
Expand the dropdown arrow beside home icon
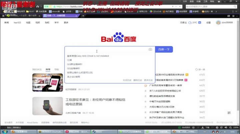[x=41, y=7]
